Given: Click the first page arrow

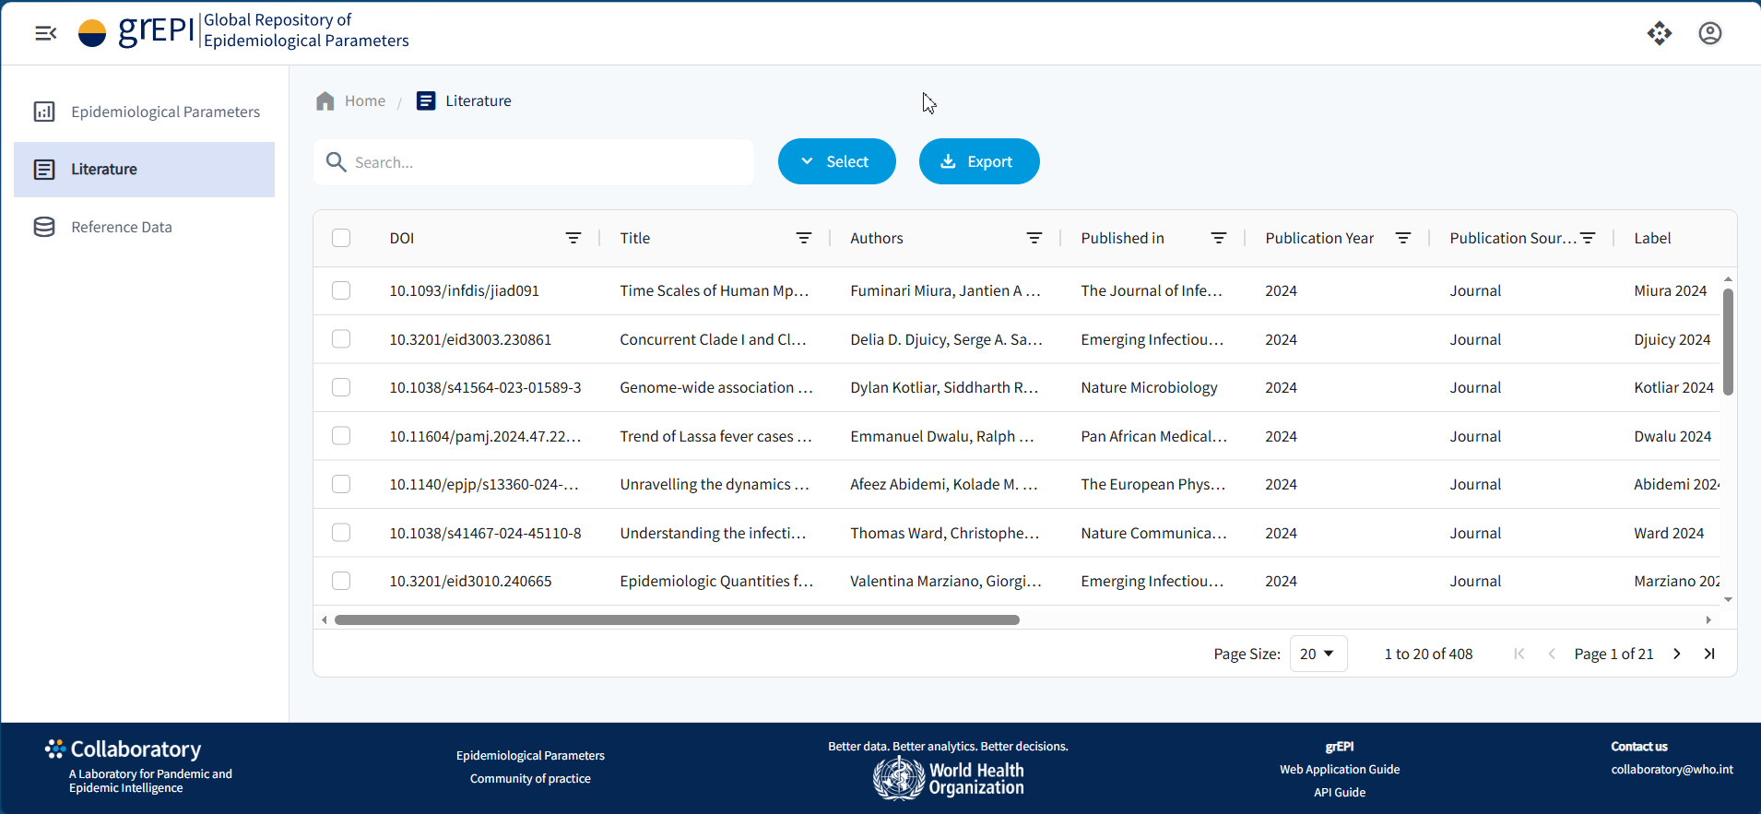Looking at the screenshot, I should pos(1519,654).
